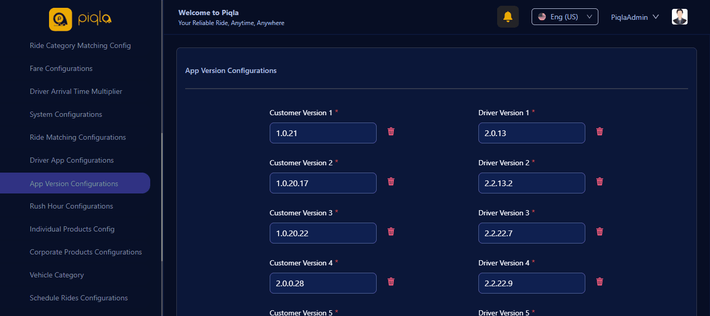Click the US flag icon
Screen dimensions: 710x316
coord(542,17)
